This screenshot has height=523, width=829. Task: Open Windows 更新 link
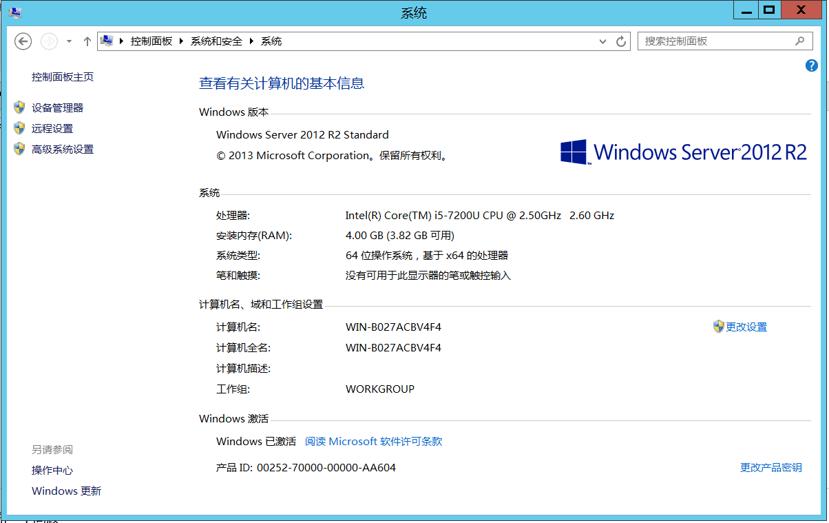pyautogui.click(x=67, y=491)
